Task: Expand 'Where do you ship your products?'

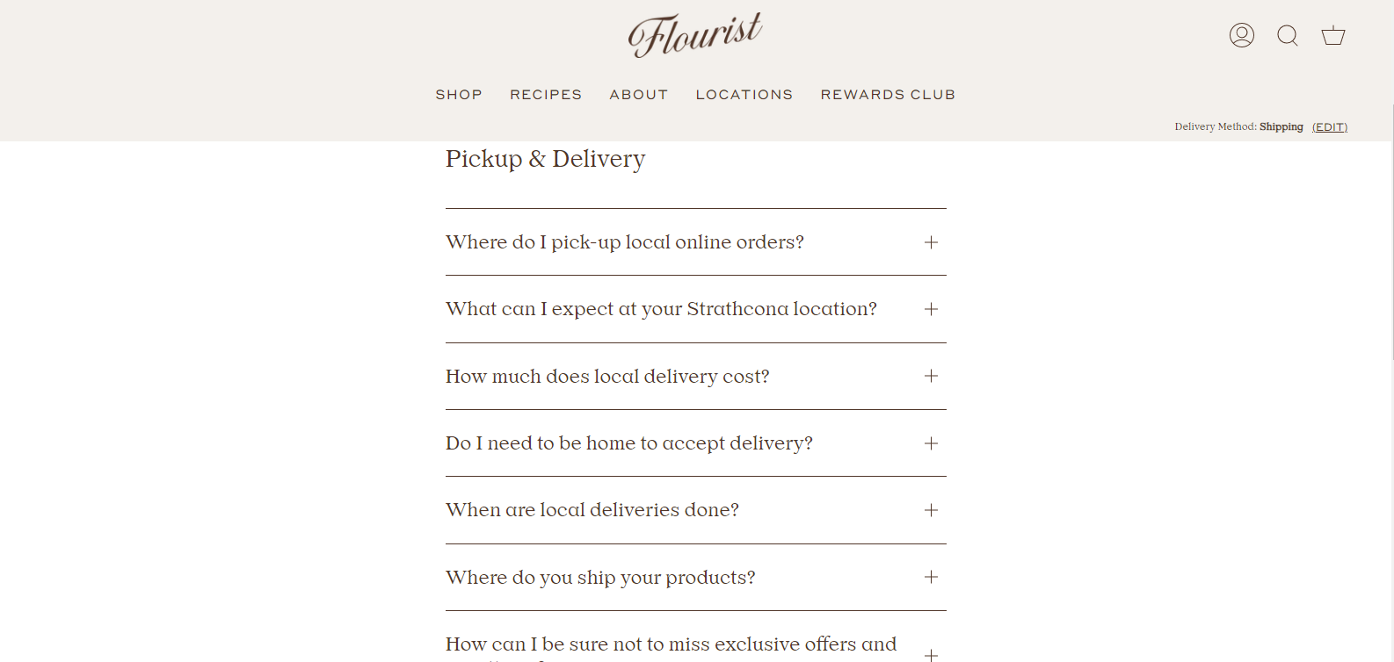Action: pyautogui.click(x=931, y=577)
